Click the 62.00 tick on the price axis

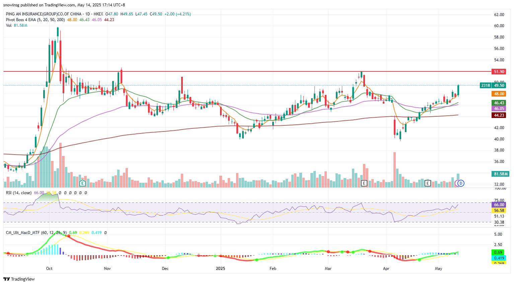[499, 15]
